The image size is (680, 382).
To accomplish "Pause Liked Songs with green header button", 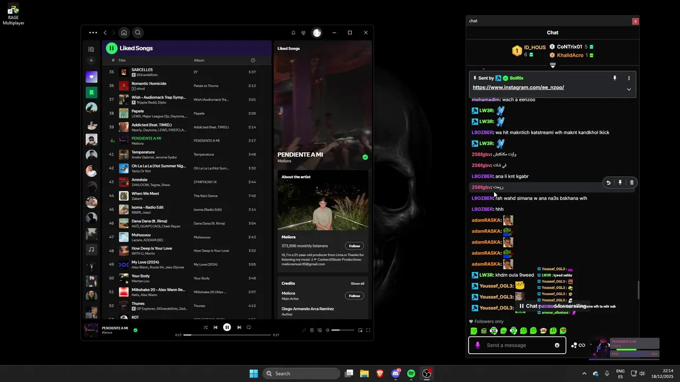I will coord(112,48).
